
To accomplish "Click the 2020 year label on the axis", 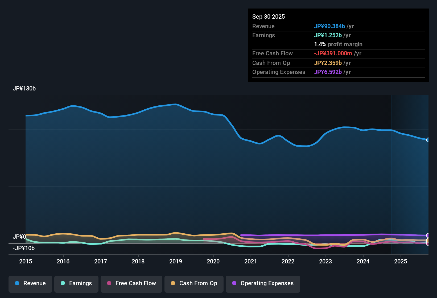I will click(213, 262).
